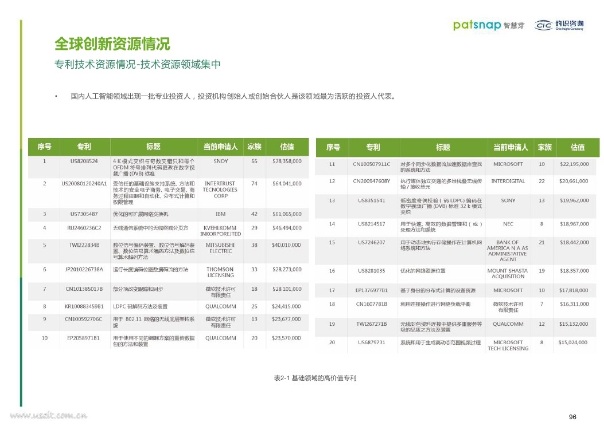Click page number 96
This screenshot has height=426, width=604.
point(572,417)
